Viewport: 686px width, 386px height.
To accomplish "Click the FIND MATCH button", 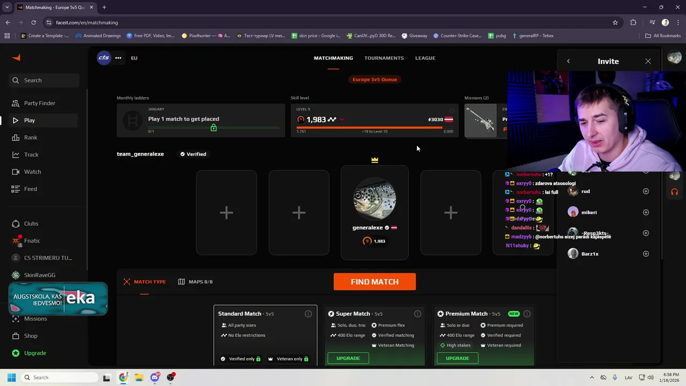I will coord(375,281).
